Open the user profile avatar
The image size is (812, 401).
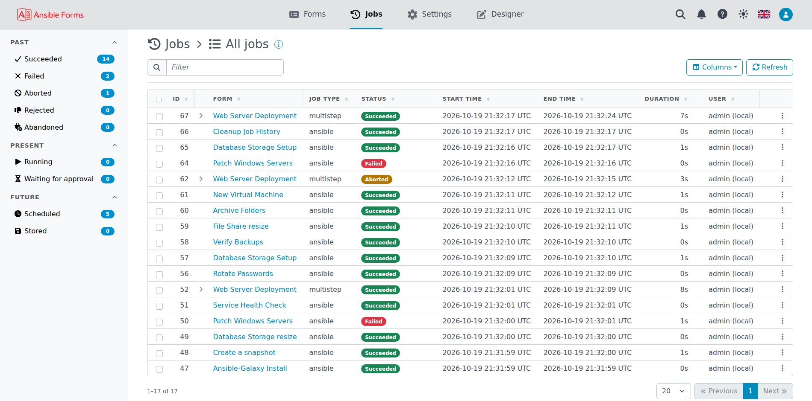coord(786,15)
